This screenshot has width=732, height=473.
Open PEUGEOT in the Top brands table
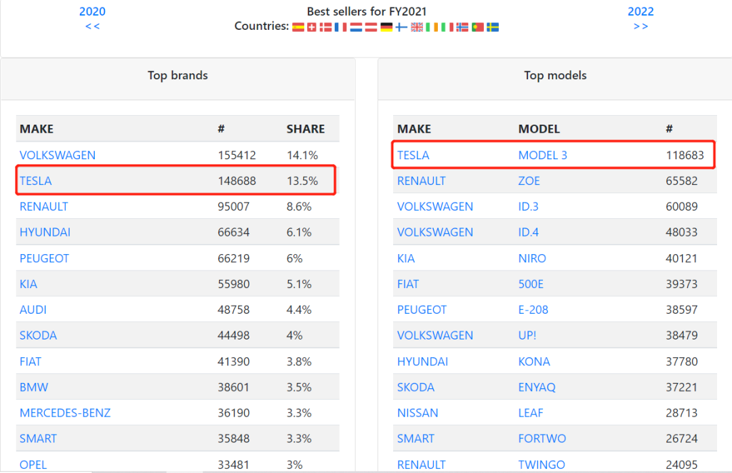pos(44,258)
